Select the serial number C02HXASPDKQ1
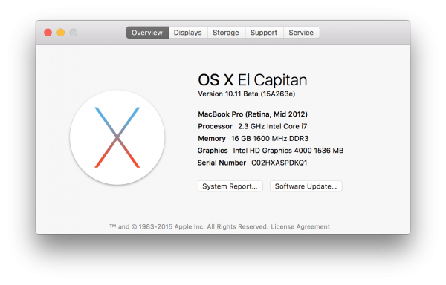The image size is (446, 285). click(279, 163)
